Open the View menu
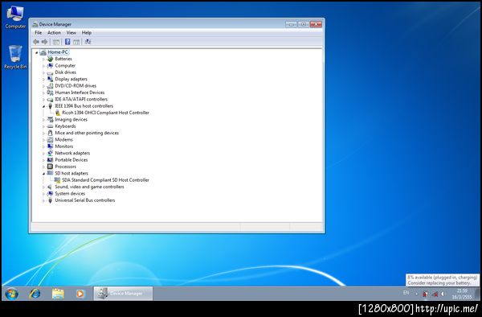 click(71, 33)
